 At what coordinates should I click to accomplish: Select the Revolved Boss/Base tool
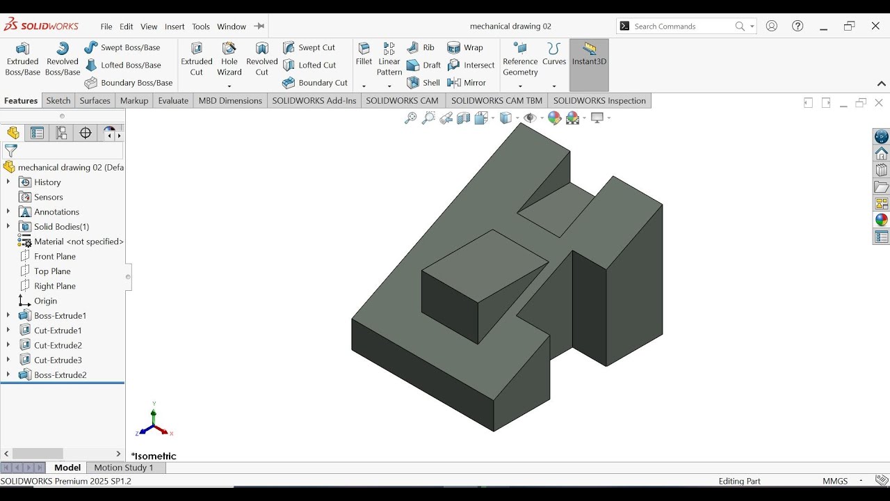click(63, 59)
